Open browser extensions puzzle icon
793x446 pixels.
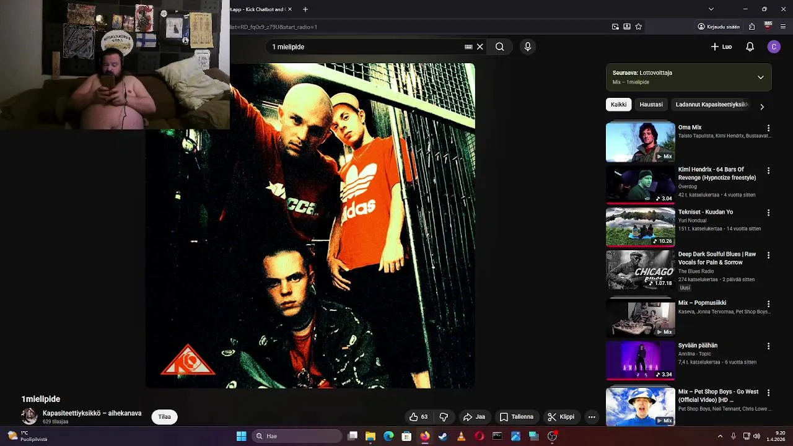click(752, 27)
